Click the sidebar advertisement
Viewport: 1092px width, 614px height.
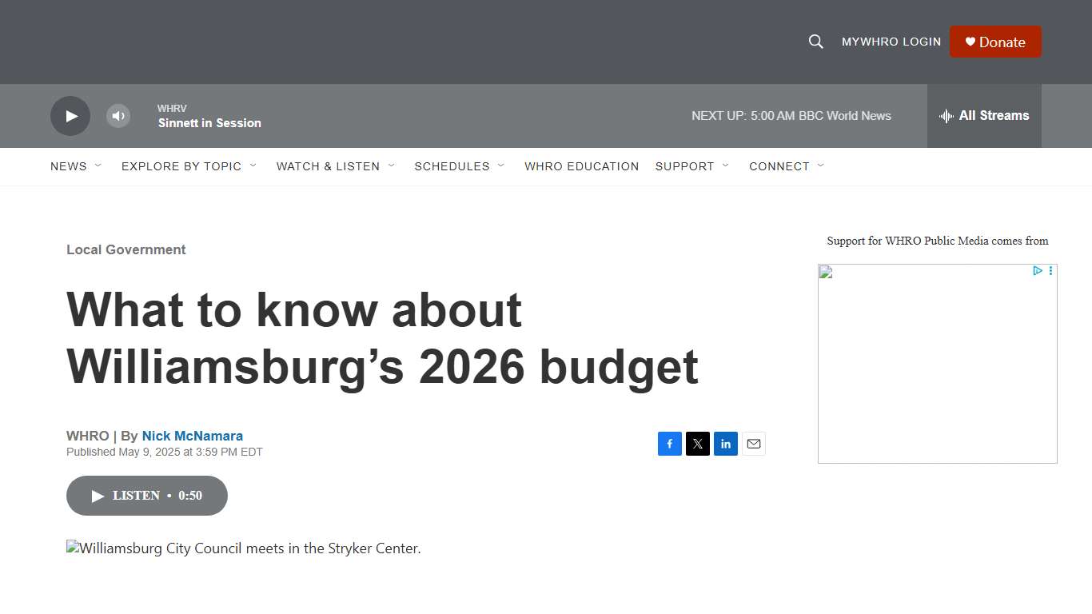pos(937,364)
